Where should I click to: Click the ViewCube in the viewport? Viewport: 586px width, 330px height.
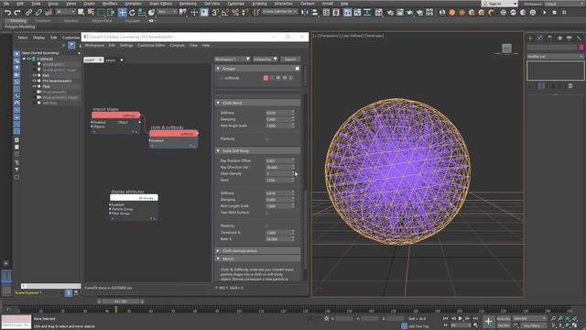(506, 49)
